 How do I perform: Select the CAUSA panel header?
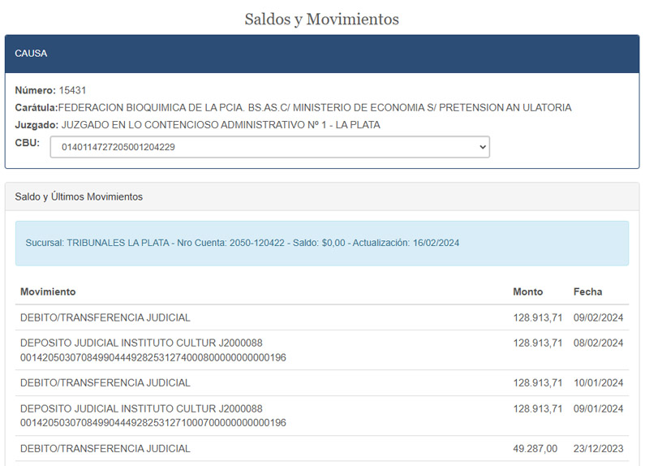(322, 54)
